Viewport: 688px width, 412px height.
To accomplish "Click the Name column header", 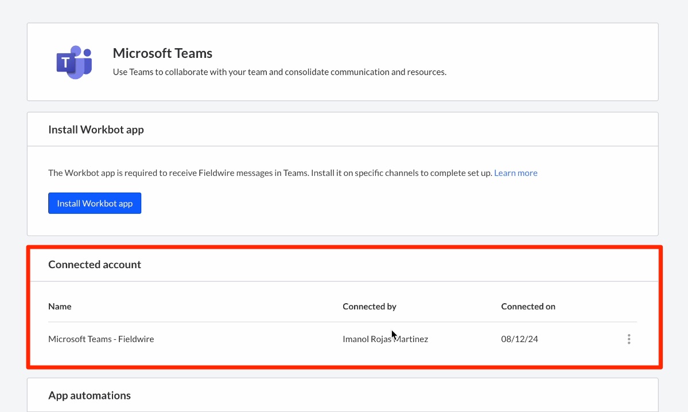I will pos(60,307).
